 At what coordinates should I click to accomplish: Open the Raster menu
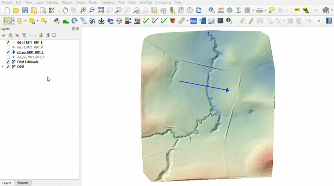point(93,3)
